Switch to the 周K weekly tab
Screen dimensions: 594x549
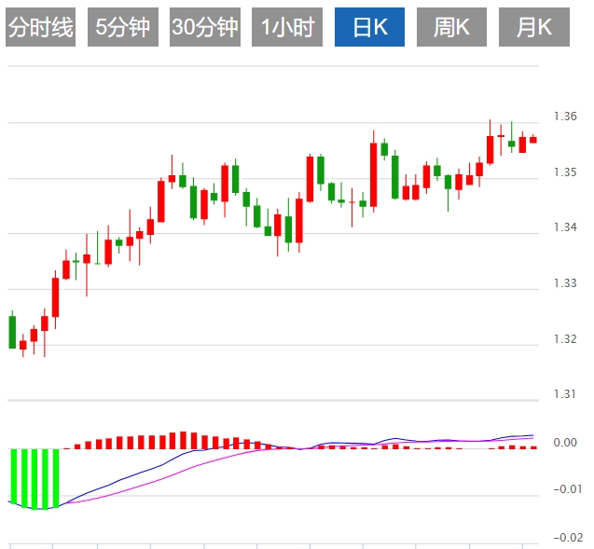pyautogui.click(x=451, y=27)
